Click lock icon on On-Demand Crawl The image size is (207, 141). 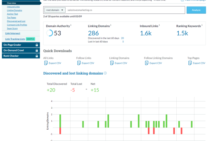click(37, 51)
